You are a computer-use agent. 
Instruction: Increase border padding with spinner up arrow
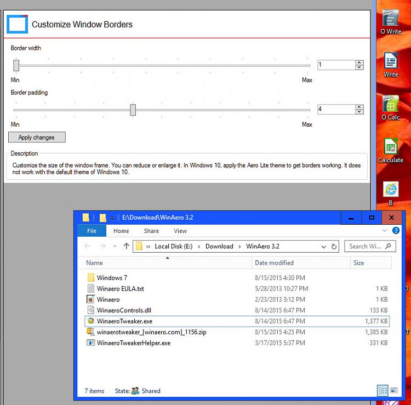pyautogui.click(x=359, y=107)
